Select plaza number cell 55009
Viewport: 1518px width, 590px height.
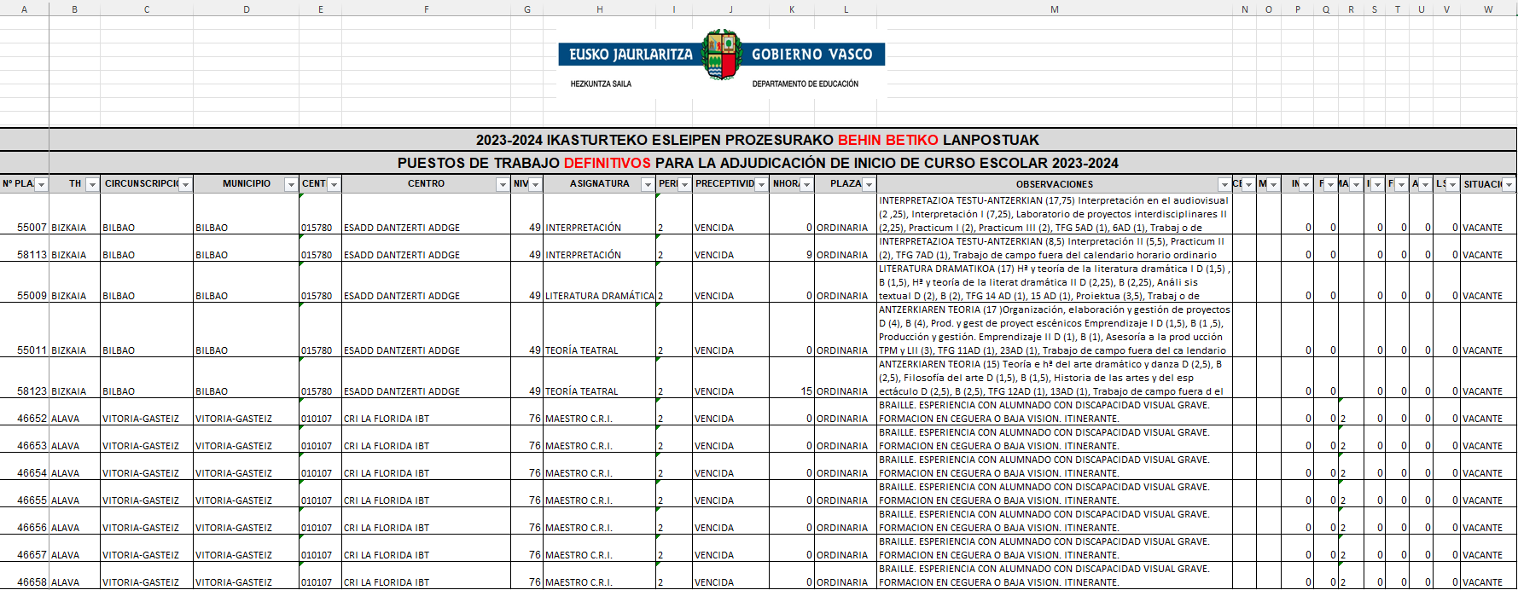click(x=25, y=282)
